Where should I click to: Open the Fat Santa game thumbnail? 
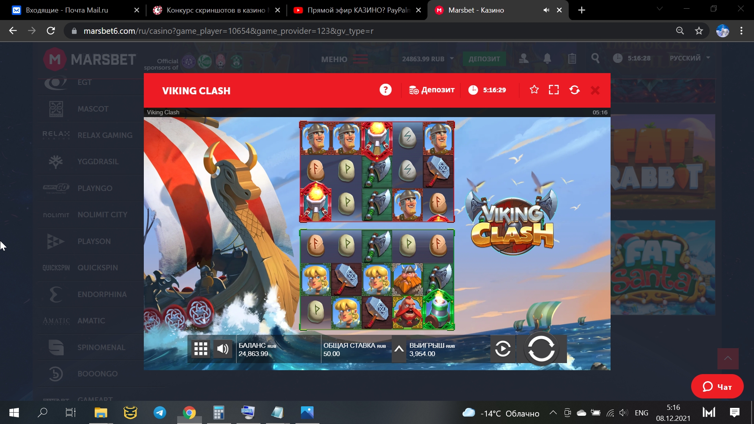click(x=663, y=268)
